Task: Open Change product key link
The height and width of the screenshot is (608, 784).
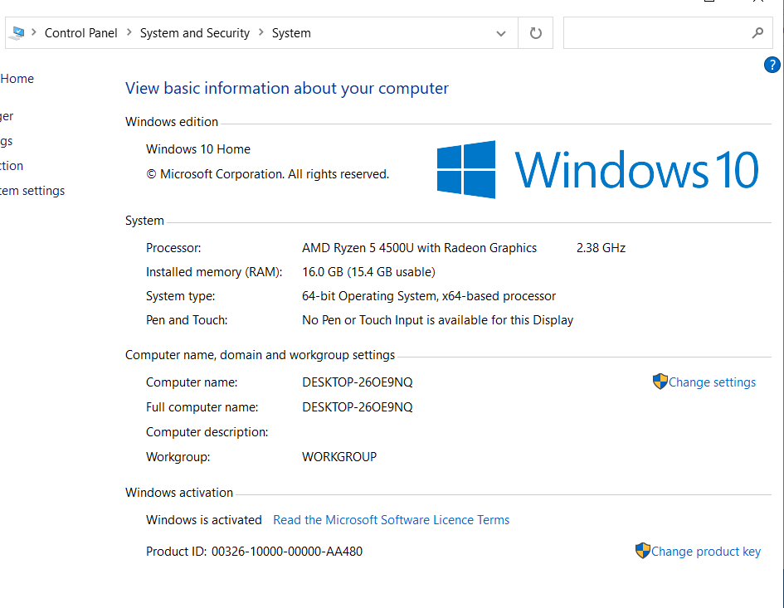Action: click(705, 552)
